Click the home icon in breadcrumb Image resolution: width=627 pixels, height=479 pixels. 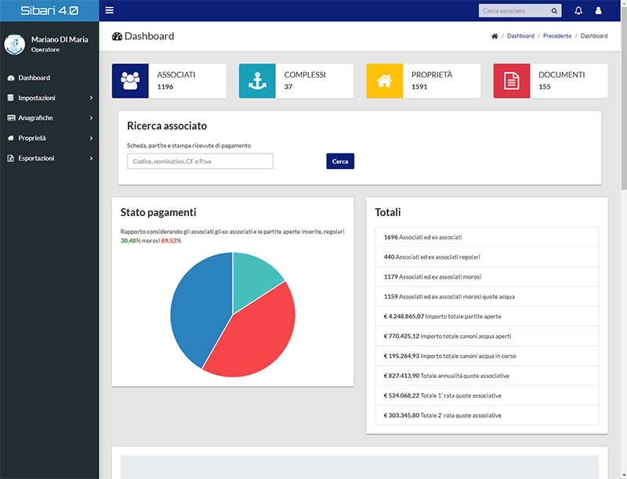coord(495,36)
